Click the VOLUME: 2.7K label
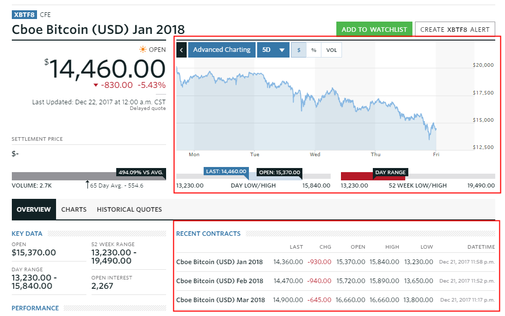This screenshot has width=505, height=316. point(31,185)
